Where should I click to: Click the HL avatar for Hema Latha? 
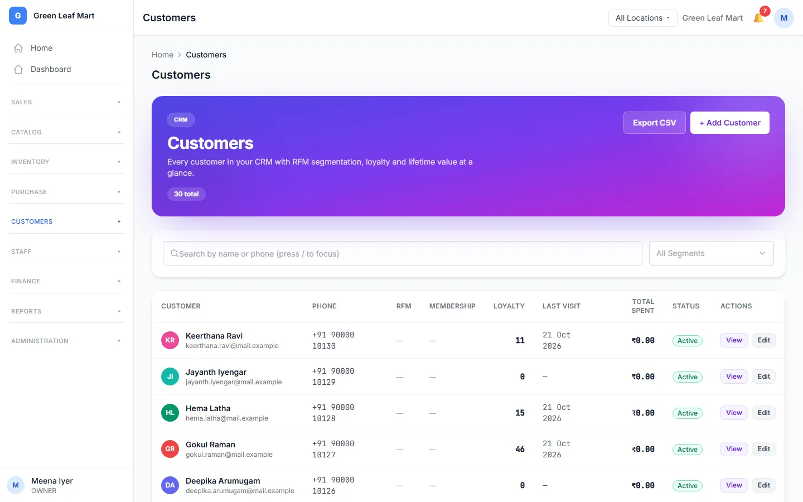[170, 413]
